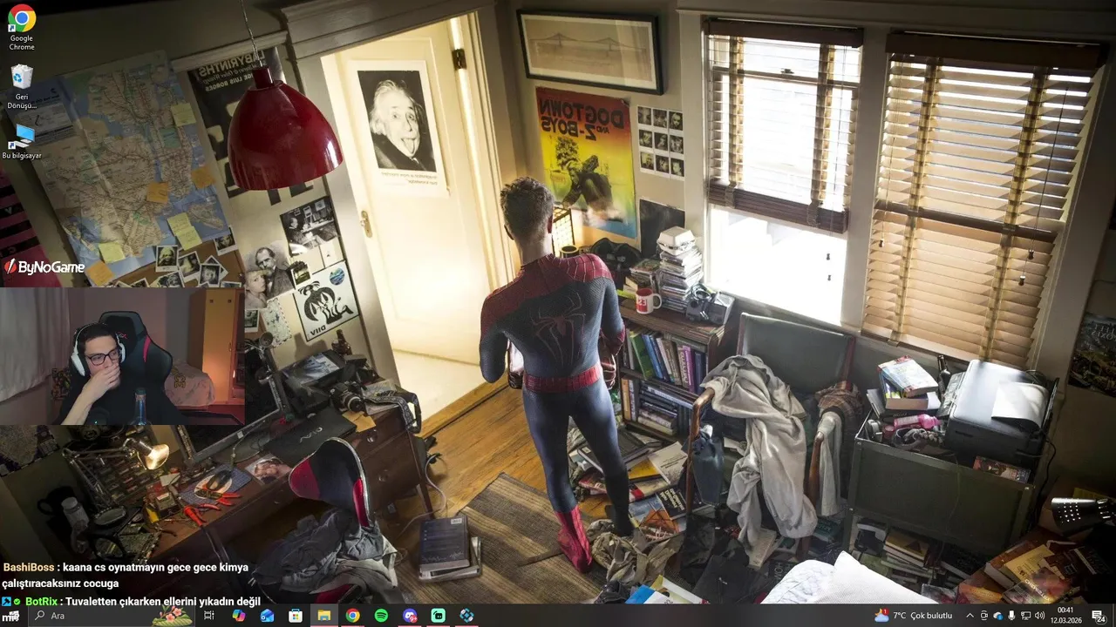Open the green app icon beside Discord
Image resolution: width=1116 pixels, height=627 pixels.
(439, 616)
